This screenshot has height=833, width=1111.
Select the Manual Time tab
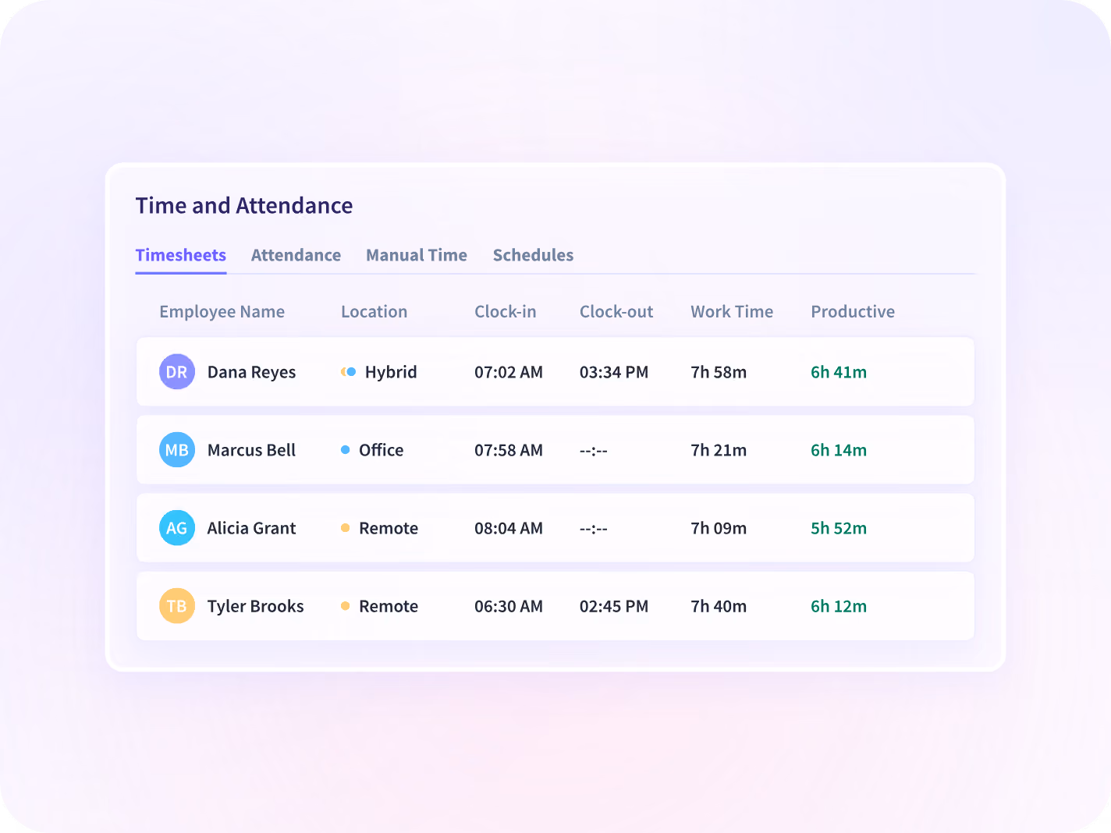tap(417, 255)
